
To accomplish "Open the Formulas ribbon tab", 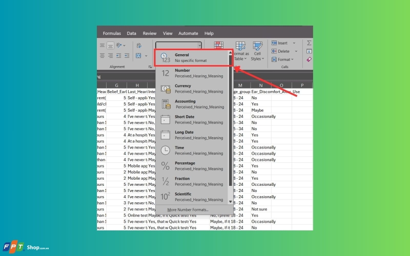I will (112, 33).
